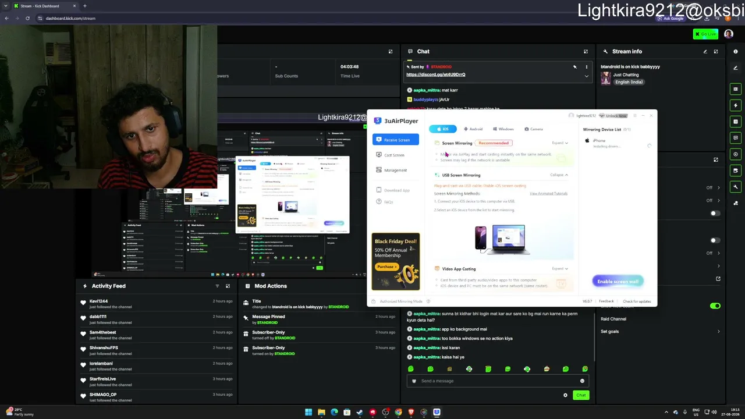
Task: Toggle the first switch in stream settings
Action: (715, 213)
